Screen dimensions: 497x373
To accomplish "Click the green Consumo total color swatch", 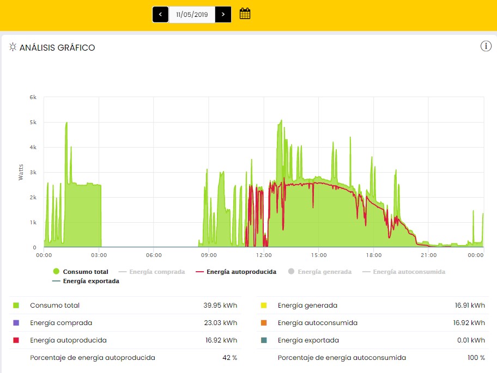I will pos(16,305).
